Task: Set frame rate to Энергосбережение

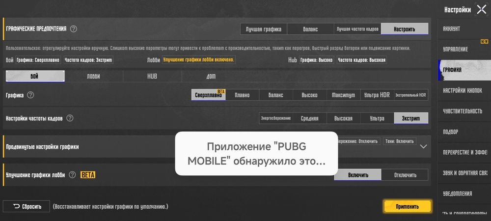Action: click(276, 118)
